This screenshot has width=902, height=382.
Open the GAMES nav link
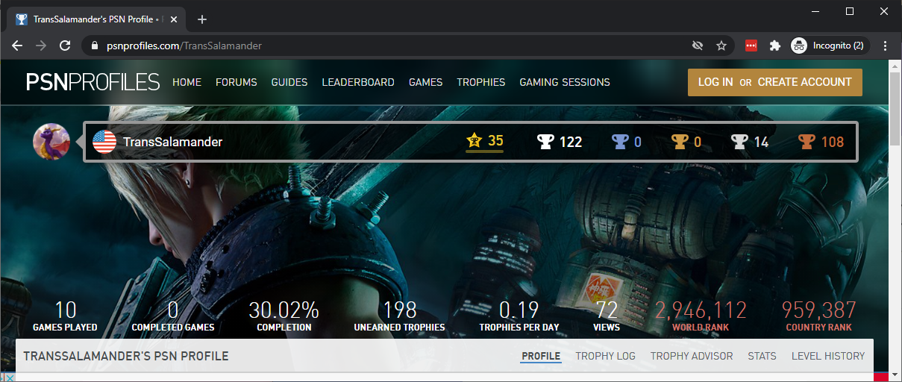coord(425,82)
